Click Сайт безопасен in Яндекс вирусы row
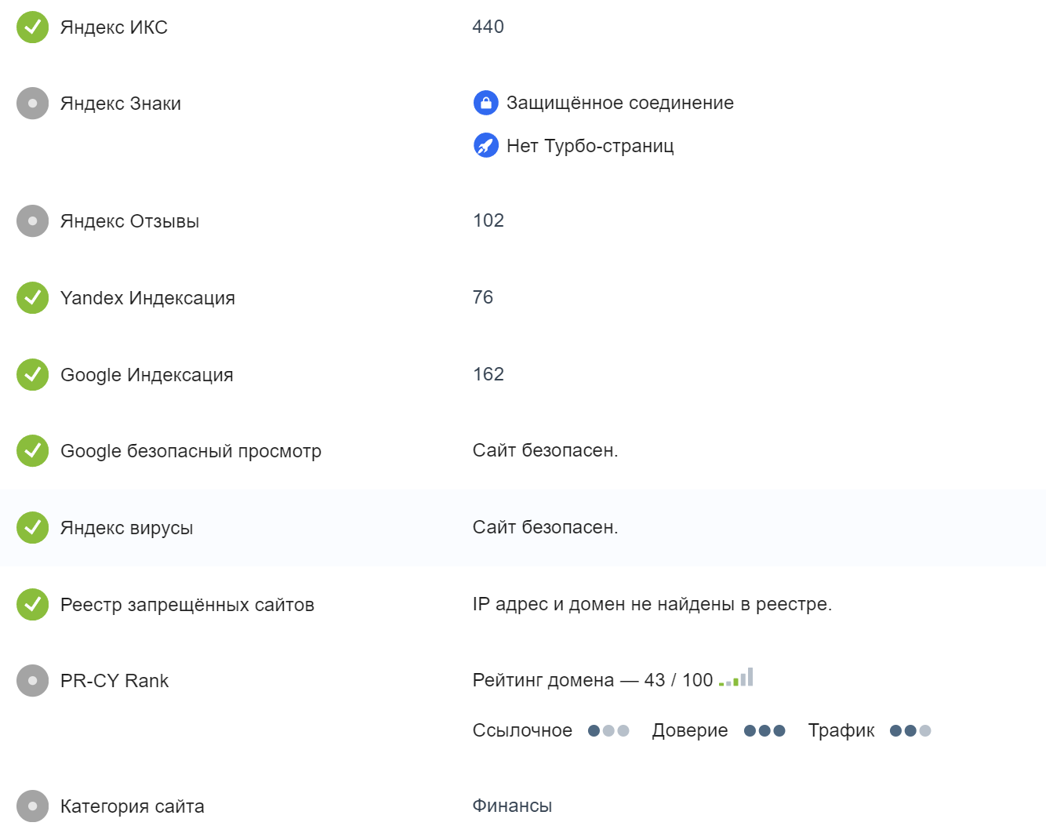The image size is (1046, 837). click(x=545, y=527)
